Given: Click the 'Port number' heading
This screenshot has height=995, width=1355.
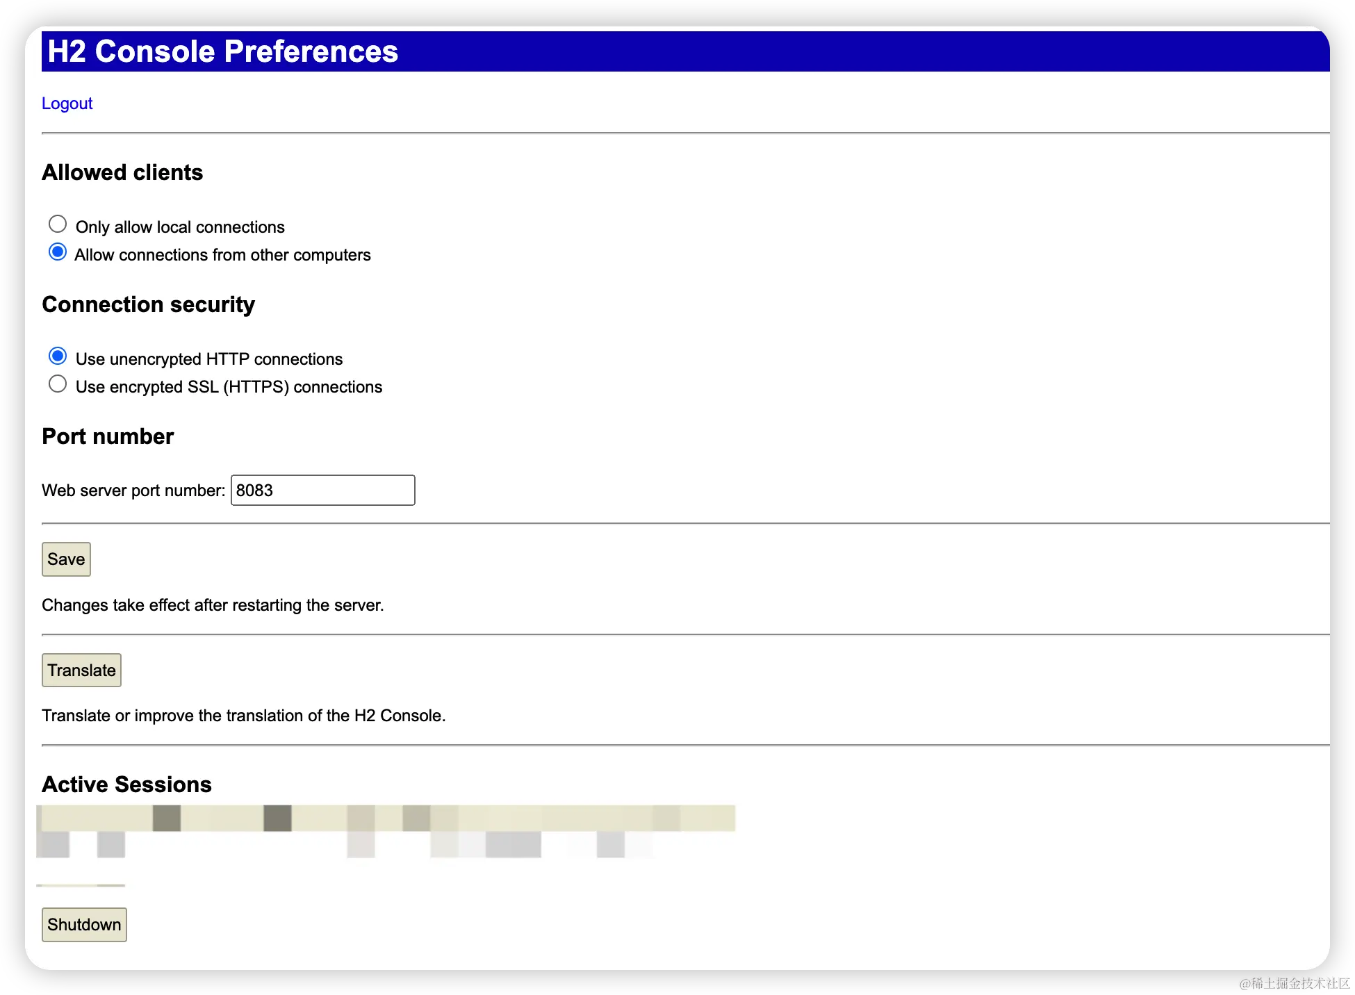Looking at the screenshot, I should (x=108, y=436).
